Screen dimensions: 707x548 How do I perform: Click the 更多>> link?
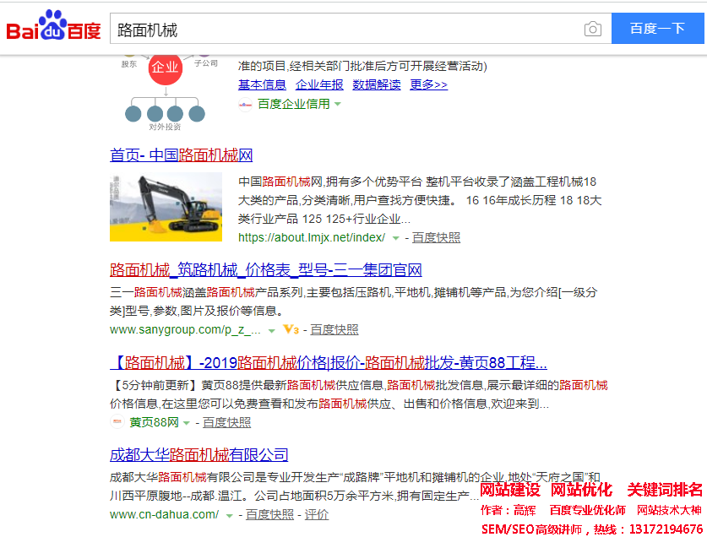(428, 84)
